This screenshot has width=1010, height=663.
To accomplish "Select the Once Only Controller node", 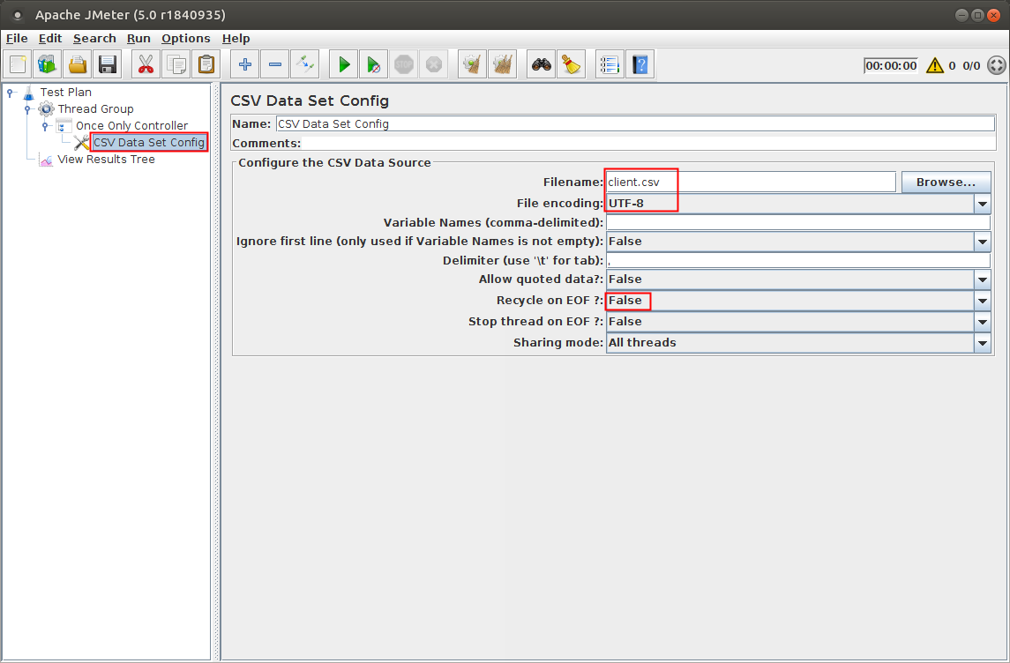I will (131, 125).
